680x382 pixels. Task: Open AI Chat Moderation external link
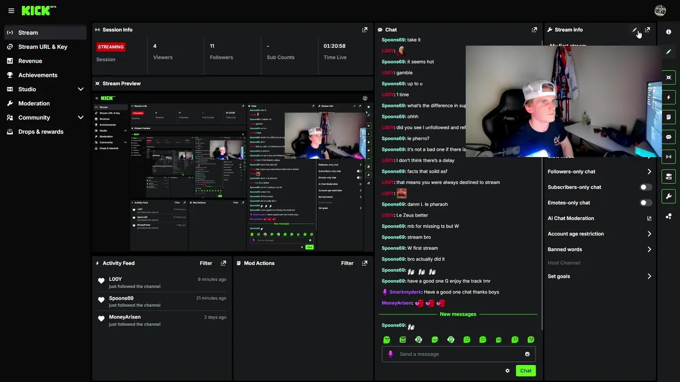point(649,218)
